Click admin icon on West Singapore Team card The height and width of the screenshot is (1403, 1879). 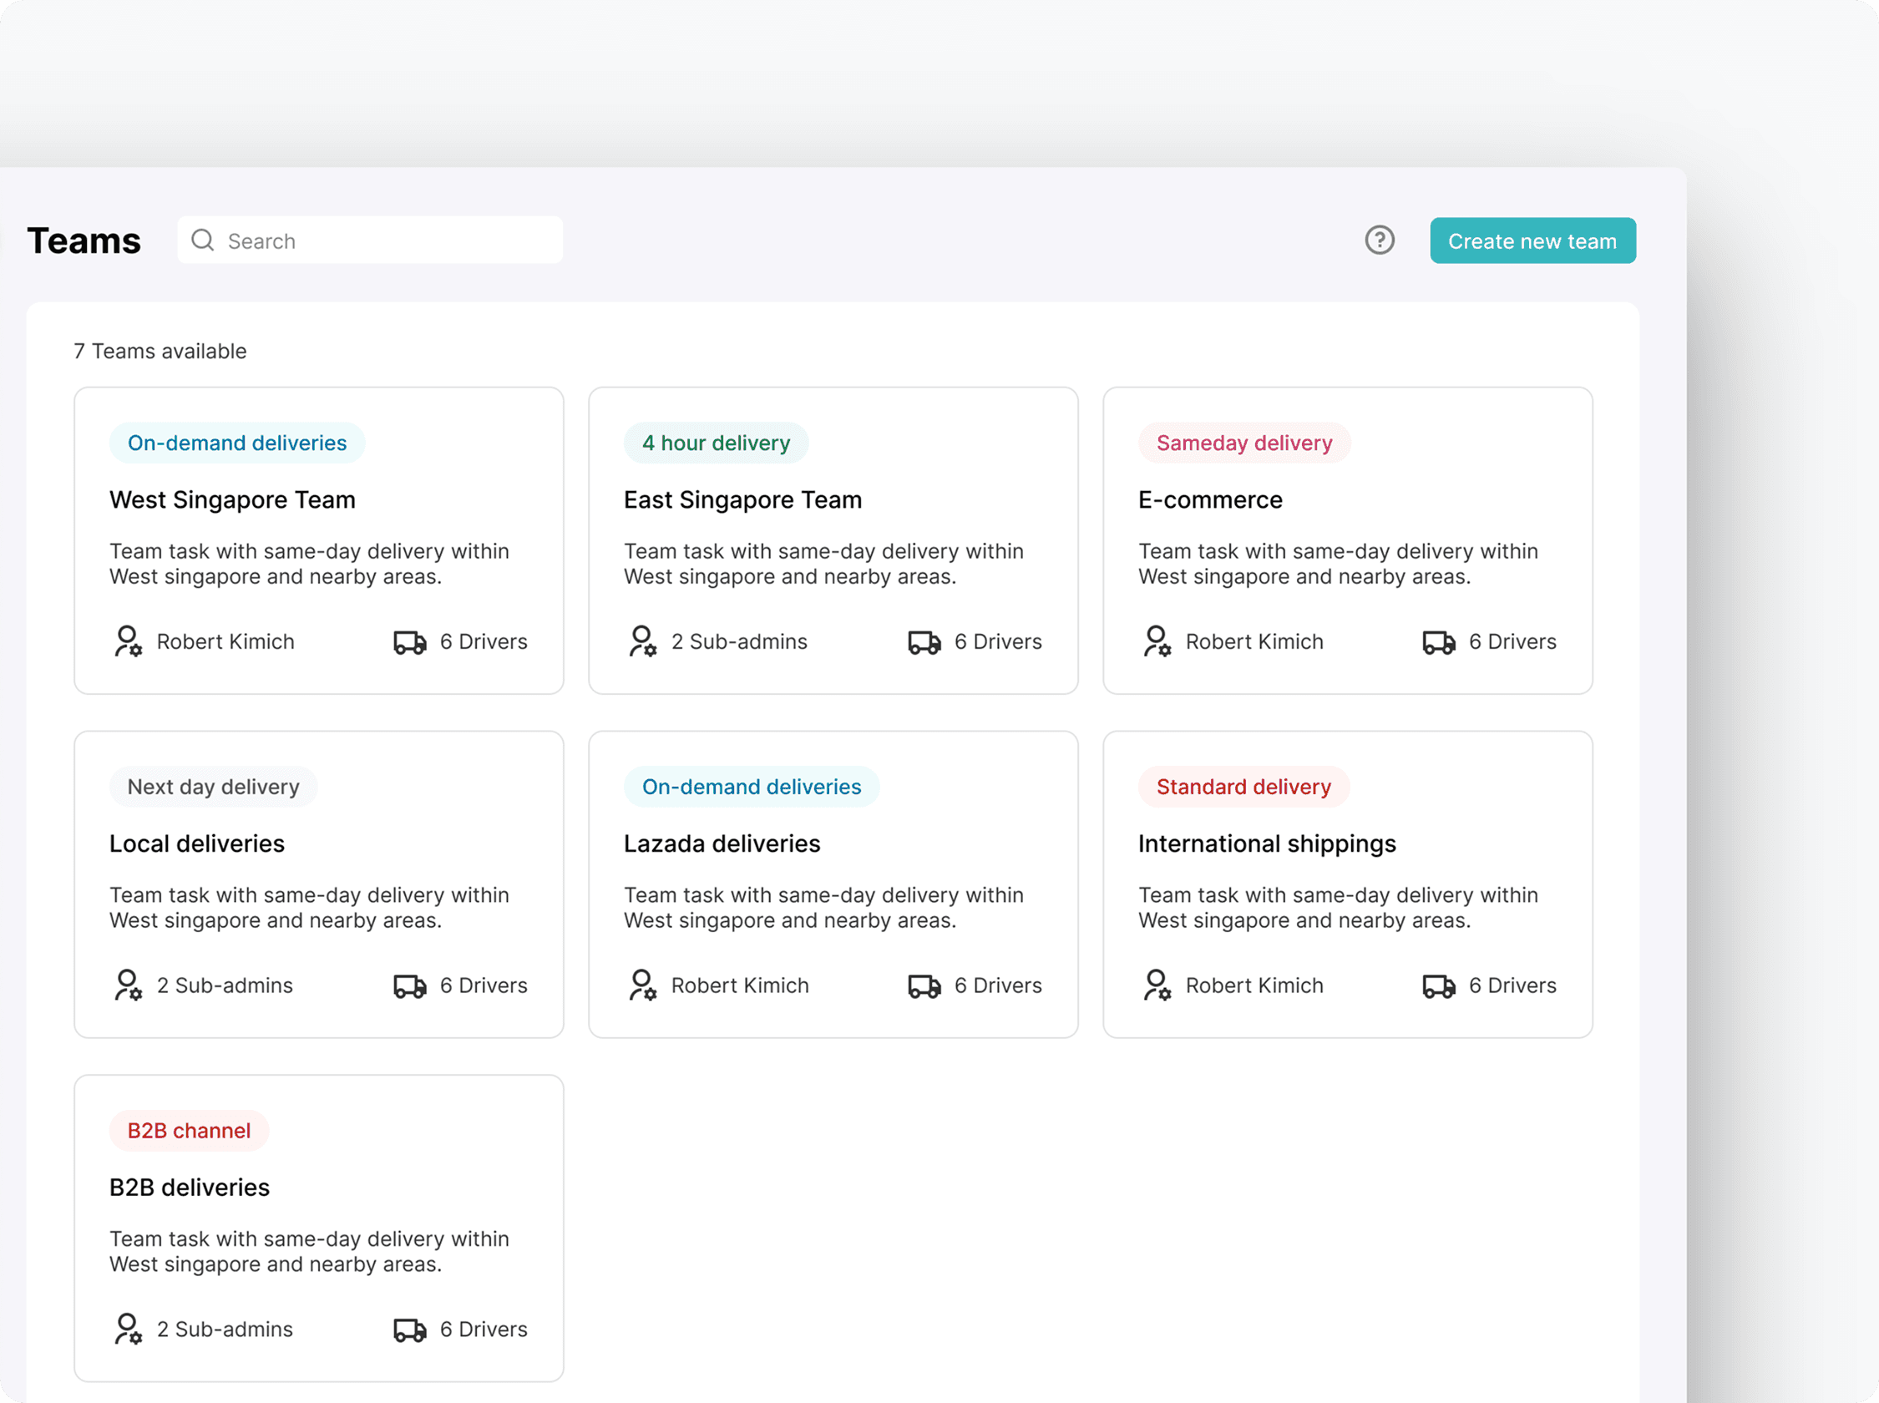point(129,641)
